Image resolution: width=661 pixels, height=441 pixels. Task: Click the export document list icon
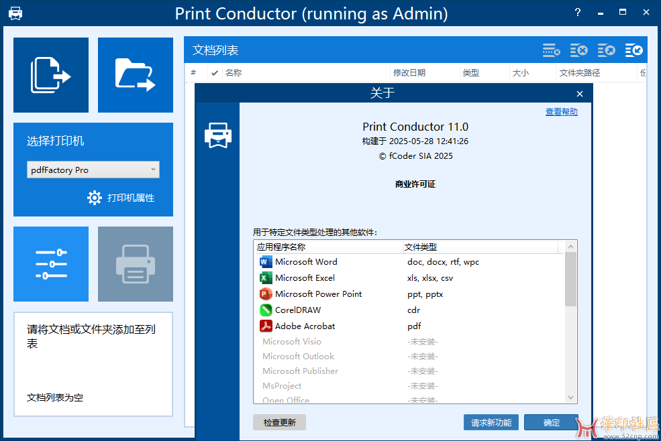click(x=606, y=50)
